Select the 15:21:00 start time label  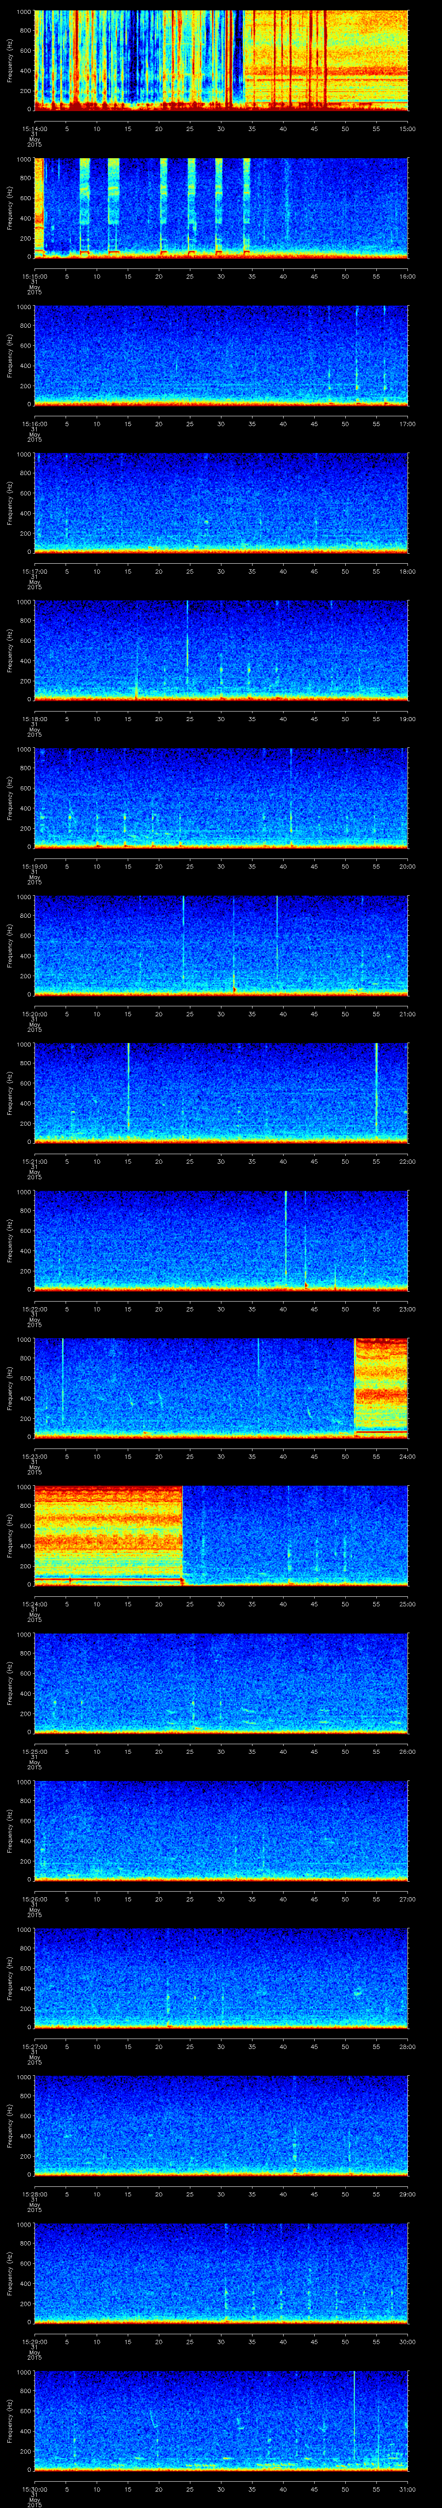(x=34, y=1161)
